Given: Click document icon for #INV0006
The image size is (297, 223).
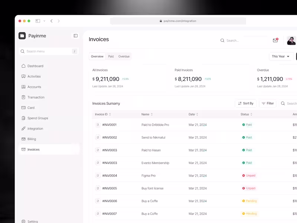Looking at the screenshot, I should (98, 201).
